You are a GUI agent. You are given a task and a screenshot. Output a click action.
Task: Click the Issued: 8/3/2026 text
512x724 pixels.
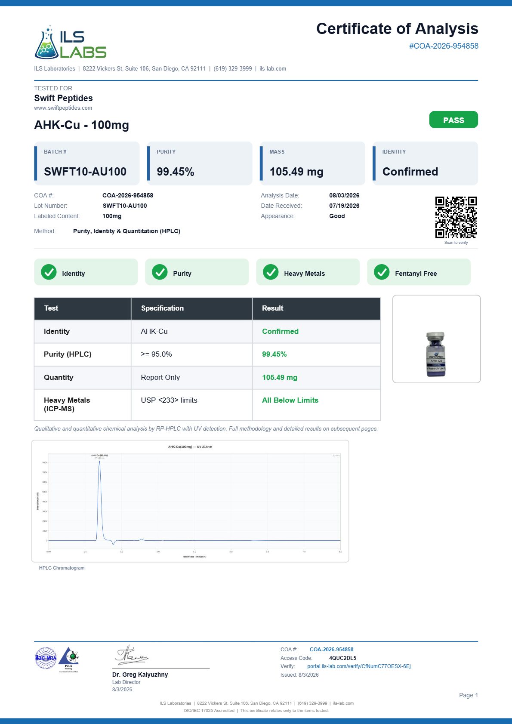click(x=299, y=675)
